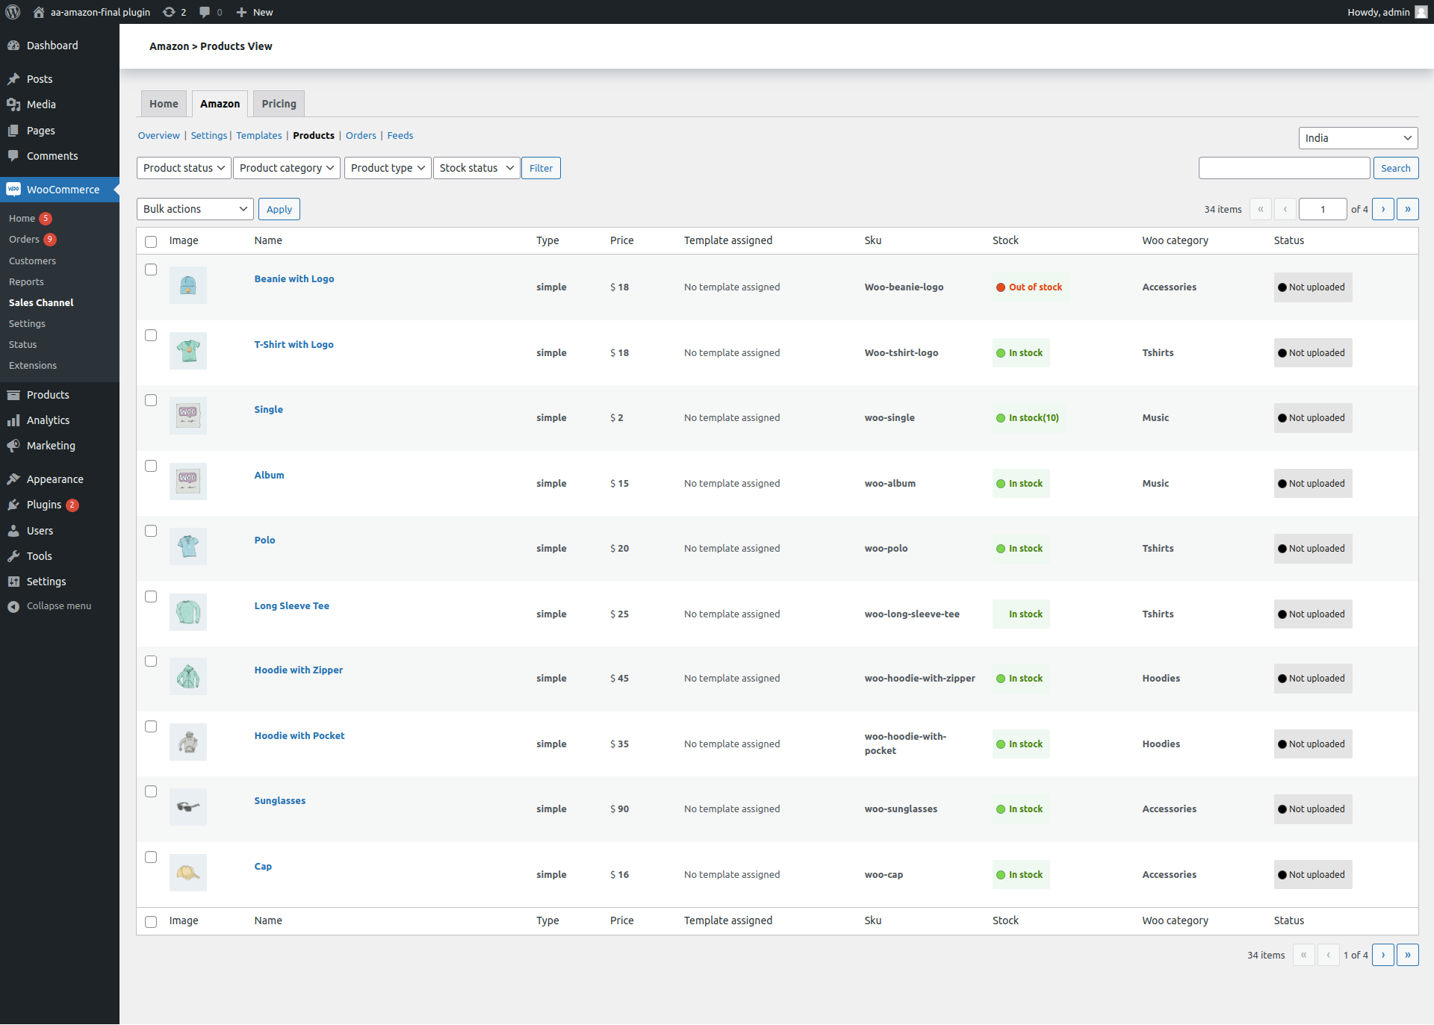
Task: Select the T-Shirt with Logo checkbox
Action: point(151,335)
